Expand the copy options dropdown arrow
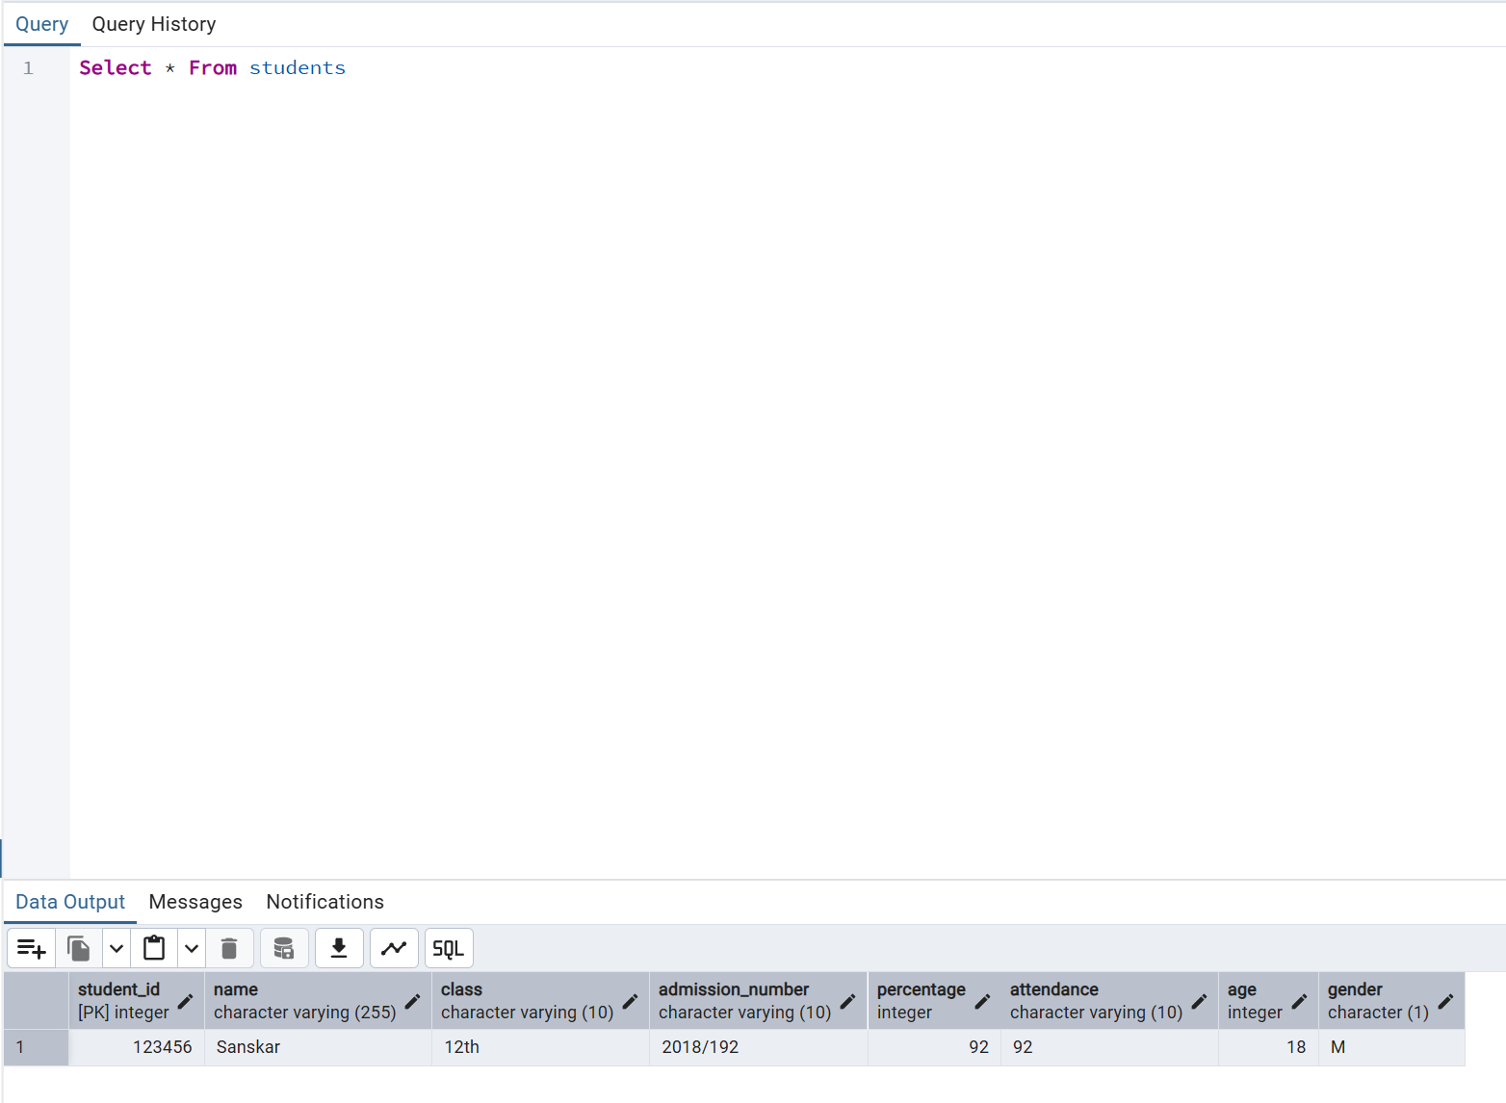 click(x=117, y=949)
